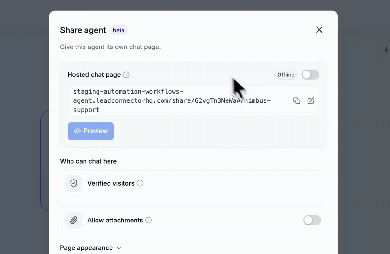Screen dimensions: 390x254
Task: Select the hosted chat page URL text
Action: tap(172, 101)
